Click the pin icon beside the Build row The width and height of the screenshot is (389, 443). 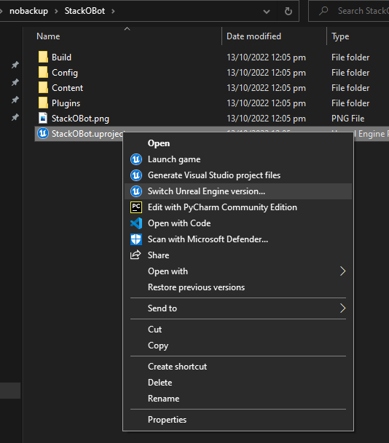[15, 65]
